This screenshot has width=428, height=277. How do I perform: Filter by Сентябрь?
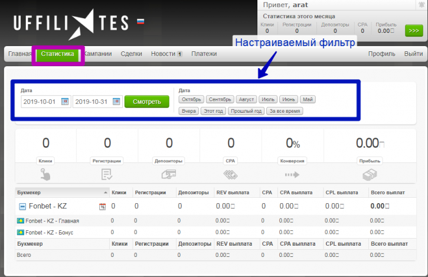pyautogui.click(x=220, y=99)
